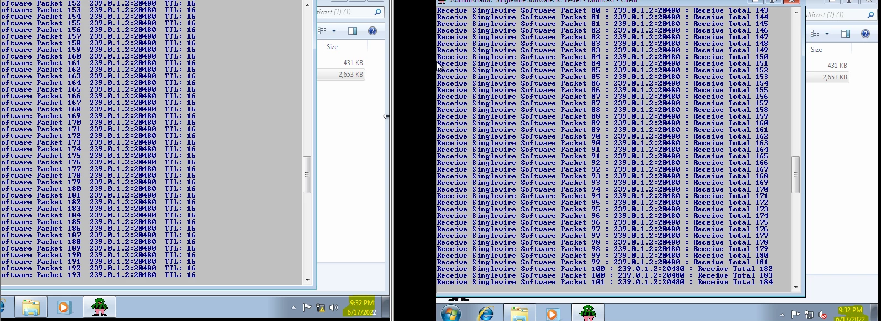
Task: Show hidden tray icons in right taskbar
Action: 783,315
